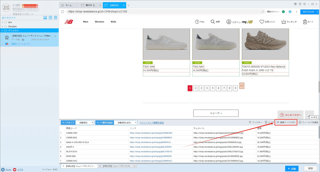Viewport: 320px width, 172px height.
Task: Reload the page with the refresh icon
Action: pos(63,12)
